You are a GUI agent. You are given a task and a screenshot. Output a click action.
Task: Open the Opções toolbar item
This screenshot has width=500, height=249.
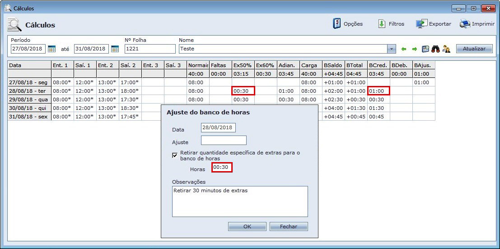[348, 24]
